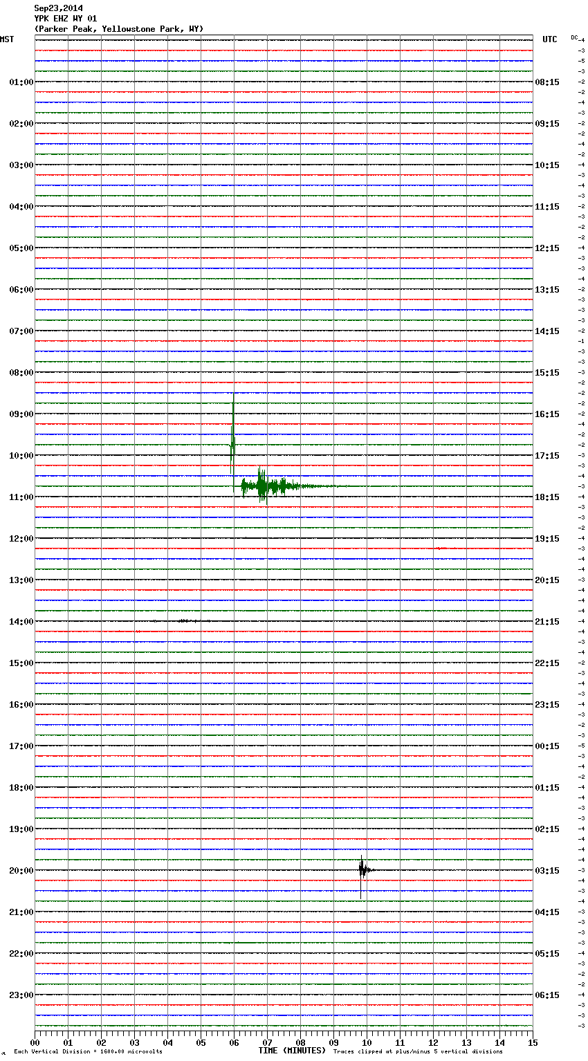588x1061 pixels.
Task: Click the 10:15 UTC time label
Action: (547, 165)
